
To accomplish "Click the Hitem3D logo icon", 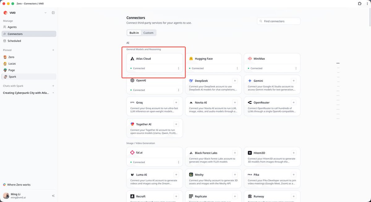I will (250, 153).
